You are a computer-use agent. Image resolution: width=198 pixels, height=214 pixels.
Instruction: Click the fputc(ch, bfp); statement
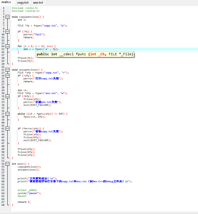[34, 117]
